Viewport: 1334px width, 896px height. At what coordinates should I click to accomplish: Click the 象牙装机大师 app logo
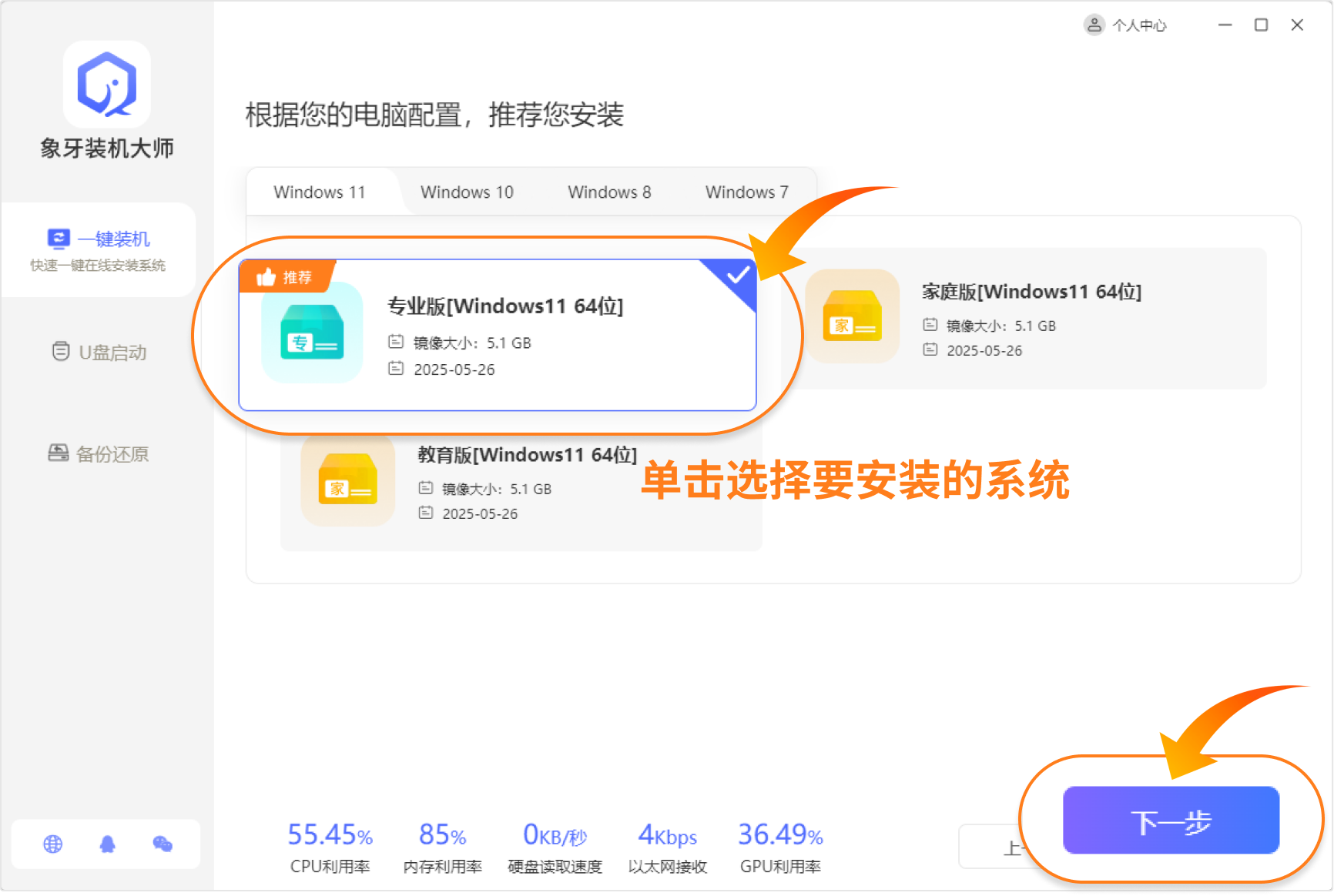pyautogui.click(x=106, y=84)
